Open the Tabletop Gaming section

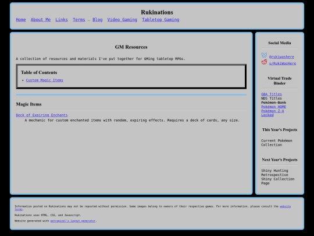click(x=160, y=20)
